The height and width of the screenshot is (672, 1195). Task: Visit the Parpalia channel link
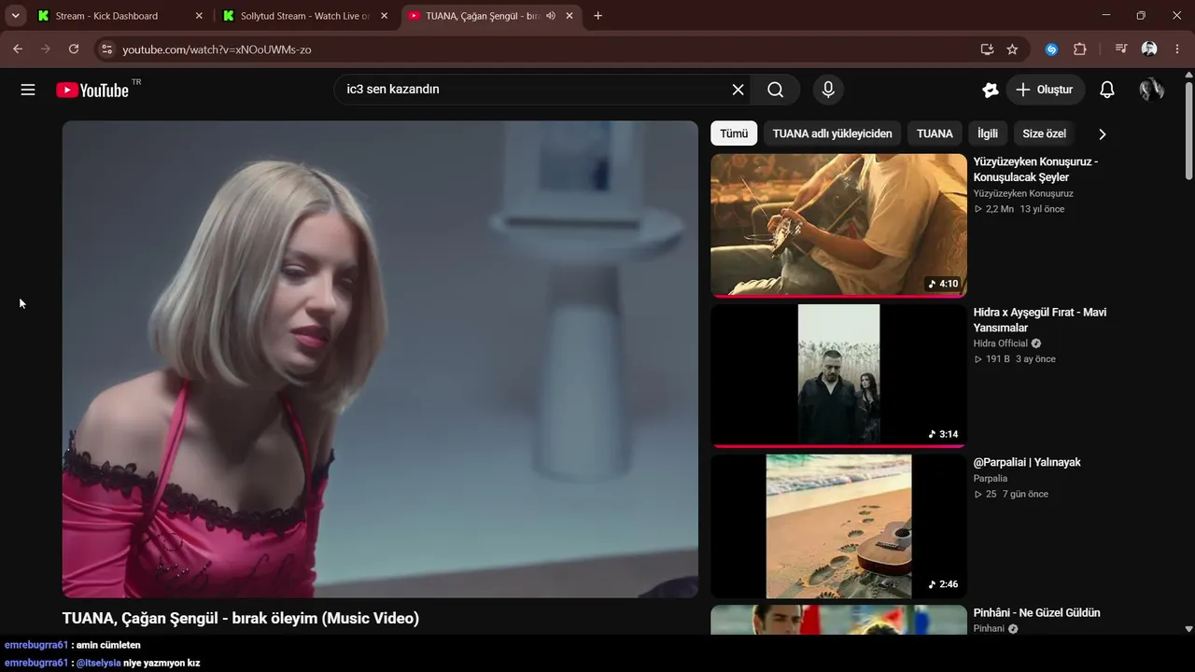tap(991, 479)
